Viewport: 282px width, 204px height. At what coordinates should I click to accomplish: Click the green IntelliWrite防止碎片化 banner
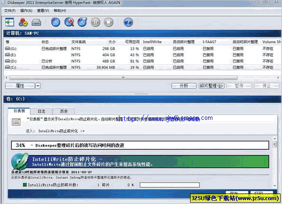(148, 162)
